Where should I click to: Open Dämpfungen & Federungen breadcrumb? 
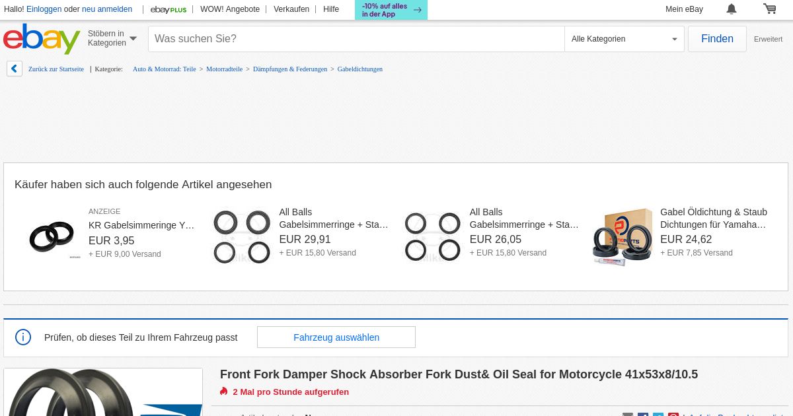pyautogui.click(x=290, y=69)
